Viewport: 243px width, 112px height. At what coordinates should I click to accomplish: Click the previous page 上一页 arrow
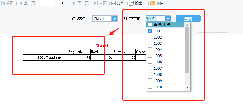(x=21, y=3)
